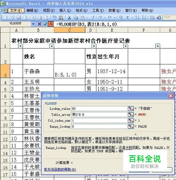Screen dimensions: 176x180
Task: Select row 3 header
Action: coord(5,71)
